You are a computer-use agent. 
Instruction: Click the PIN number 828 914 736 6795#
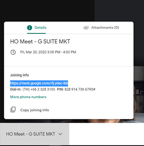click(80, 89)
